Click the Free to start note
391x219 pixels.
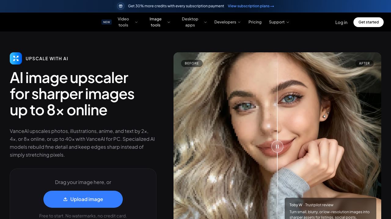click(x=83, y=216)
